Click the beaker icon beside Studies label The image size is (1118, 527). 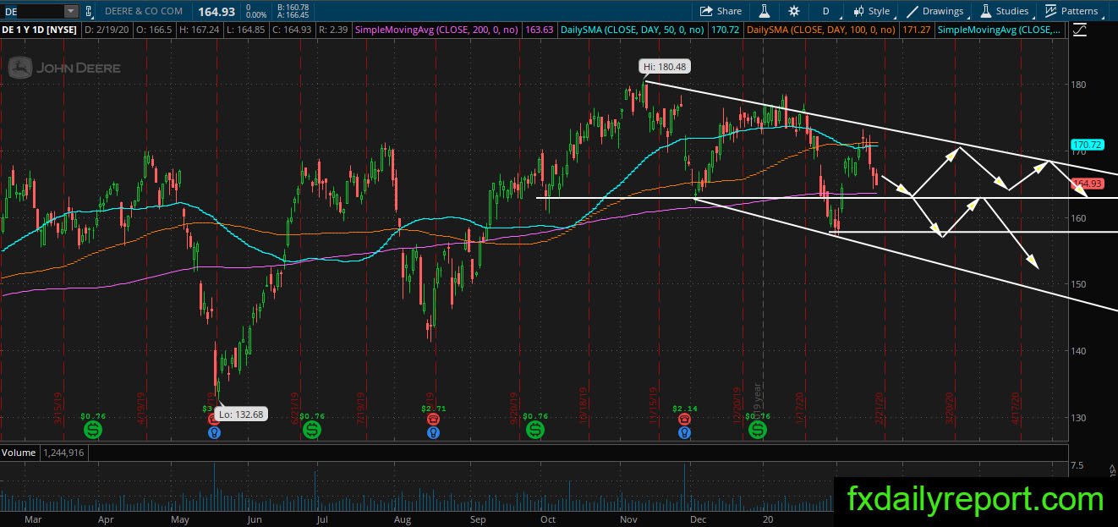coord(986,11)
